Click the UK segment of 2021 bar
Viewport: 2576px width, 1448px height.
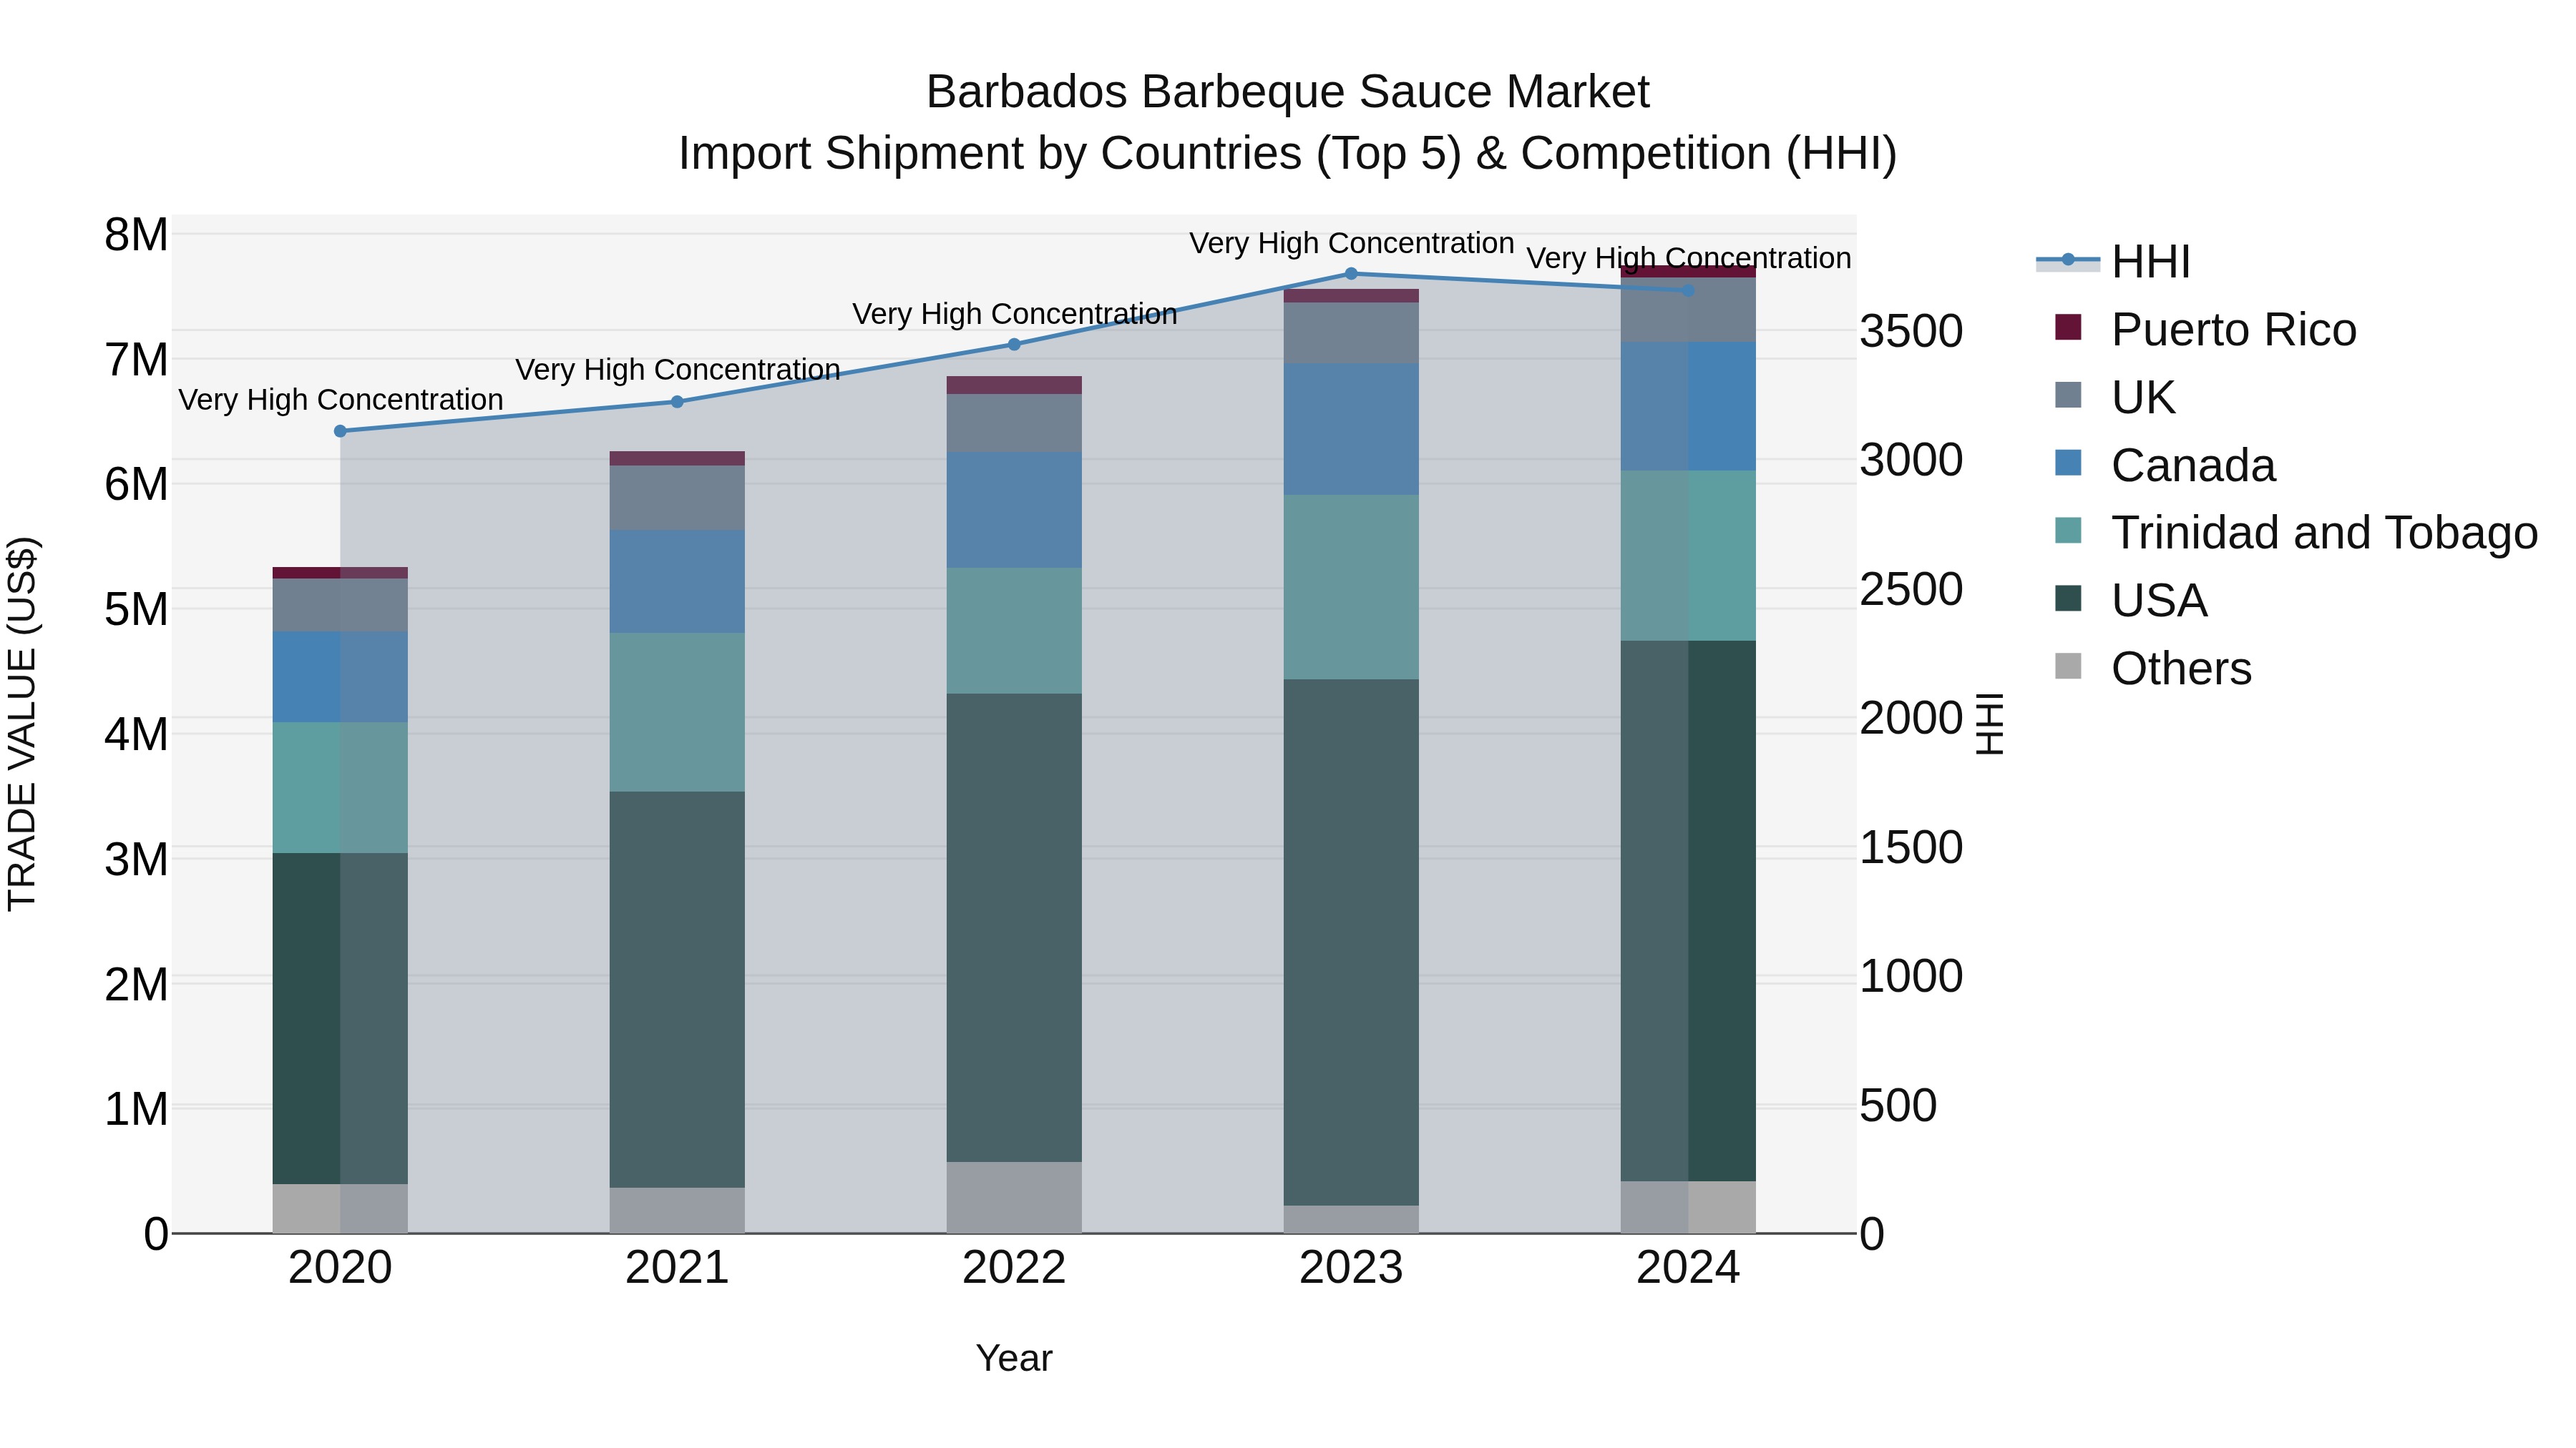pos(677,498)
